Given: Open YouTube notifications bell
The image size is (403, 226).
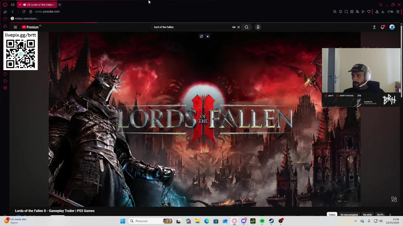Looking at the screenshot, I should click(383, 27).
